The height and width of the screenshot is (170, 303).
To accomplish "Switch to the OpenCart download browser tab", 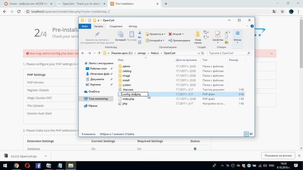I will [x=81, y=4].
